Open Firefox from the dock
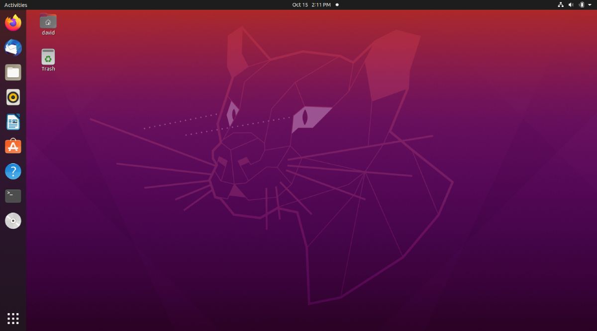Viewport: 597px width, 331px height. (x=13, y=22)
